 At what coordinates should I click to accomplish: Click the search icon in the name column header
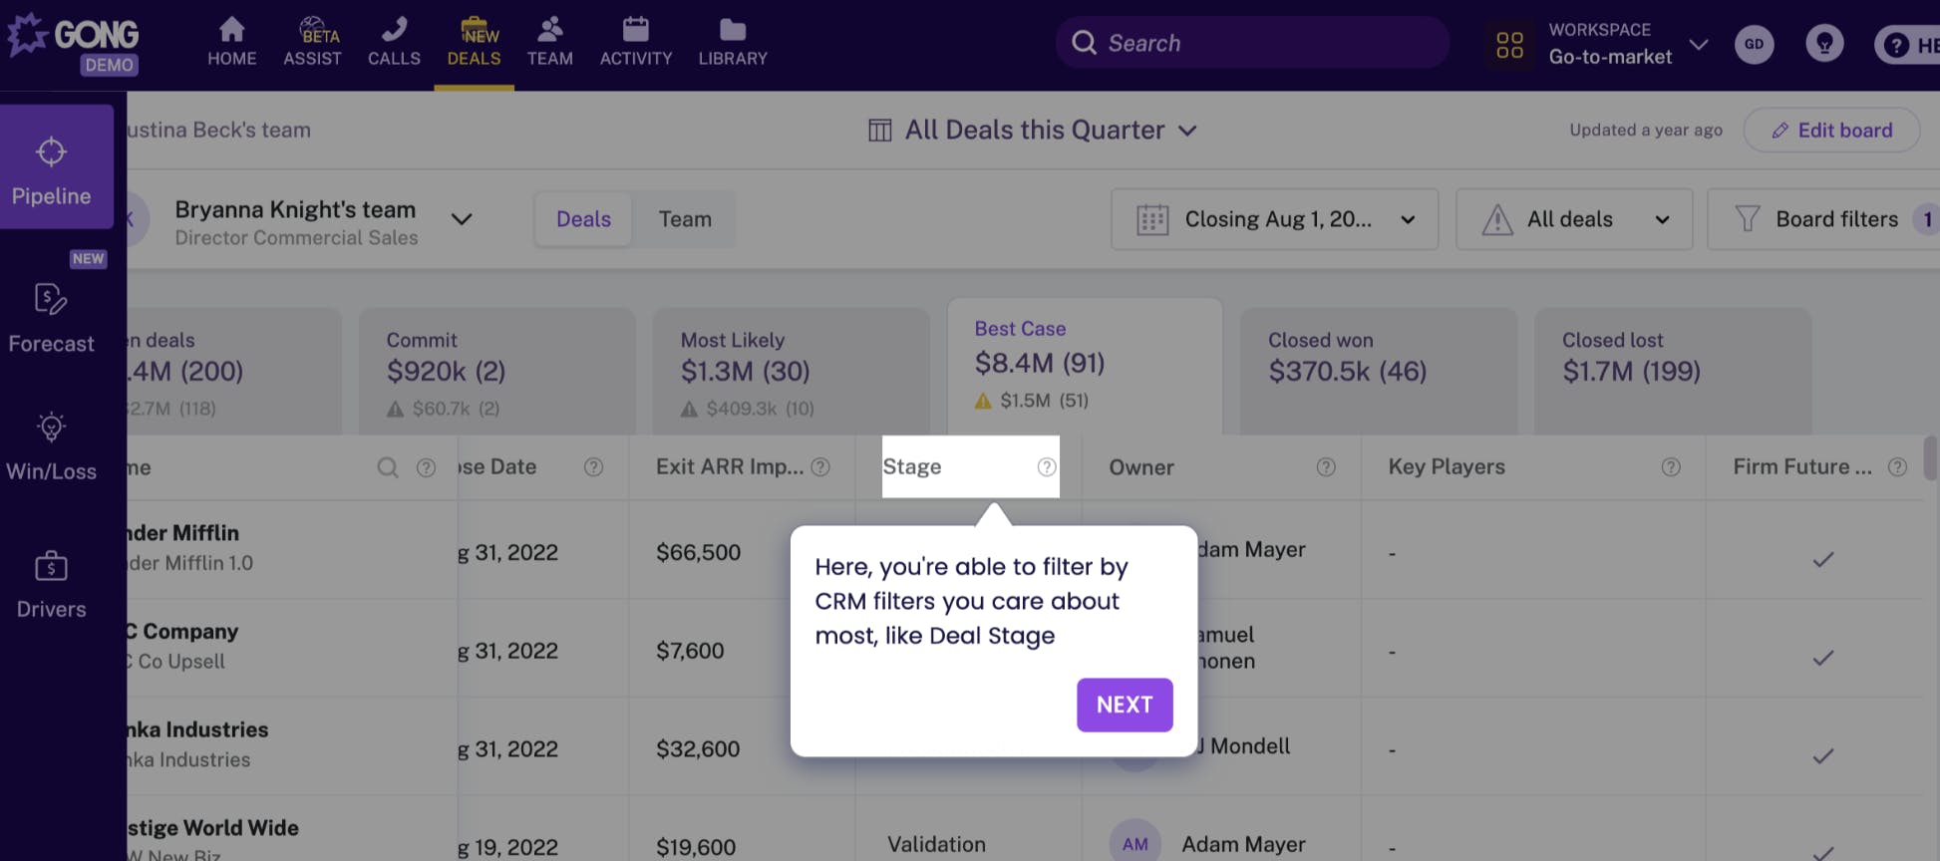[388, 467]
